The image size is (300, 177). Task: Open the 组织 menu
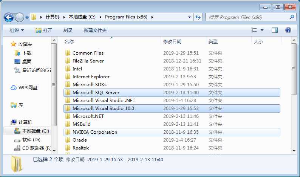click(17, 30)
